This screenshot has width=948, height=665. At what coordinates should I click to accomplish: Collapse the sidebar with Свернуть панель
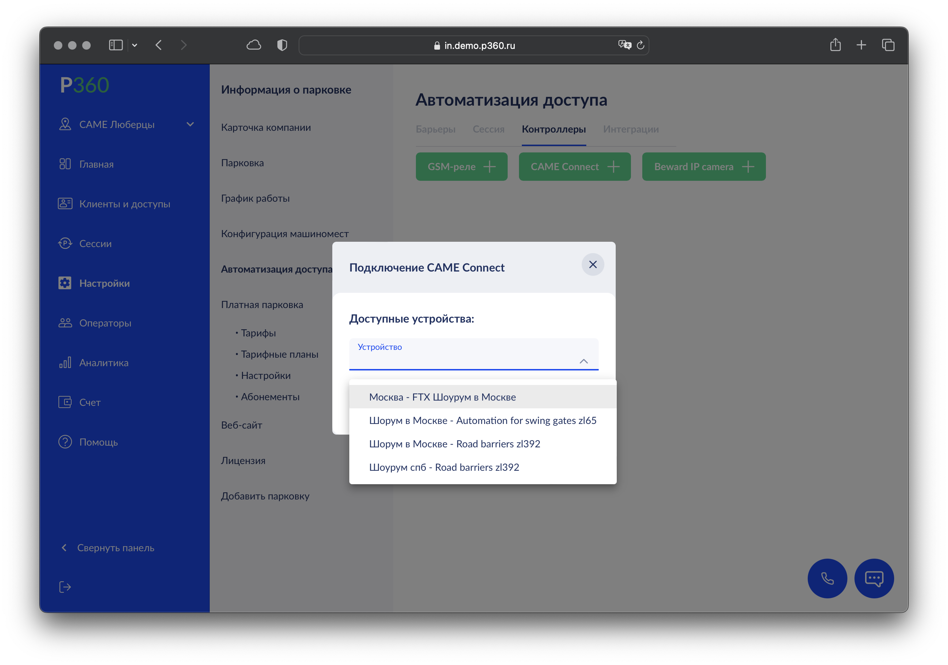pos(107,547)
